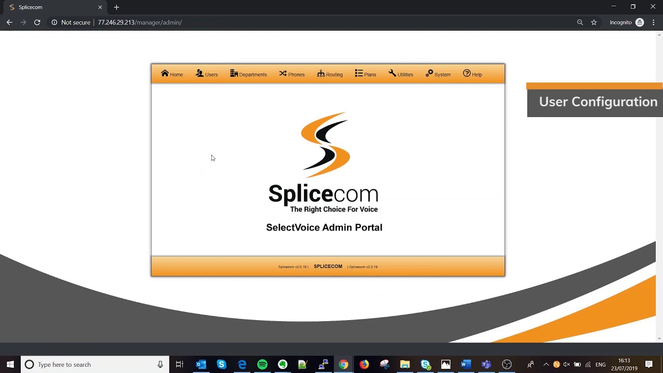The height and width of the screenshot is (373, 663).
Task: Open the Routing menu
Action: click(330, 74)
